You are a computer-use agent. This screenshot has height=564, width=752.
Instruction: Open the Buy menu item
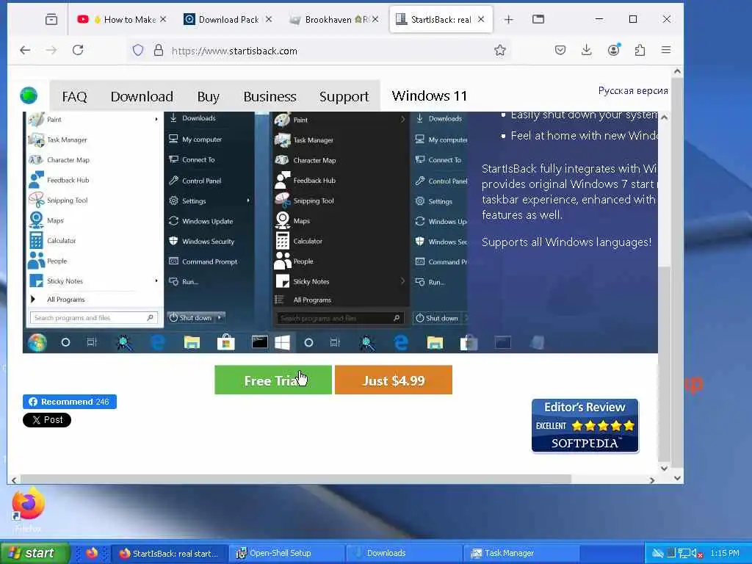(208, 96)
